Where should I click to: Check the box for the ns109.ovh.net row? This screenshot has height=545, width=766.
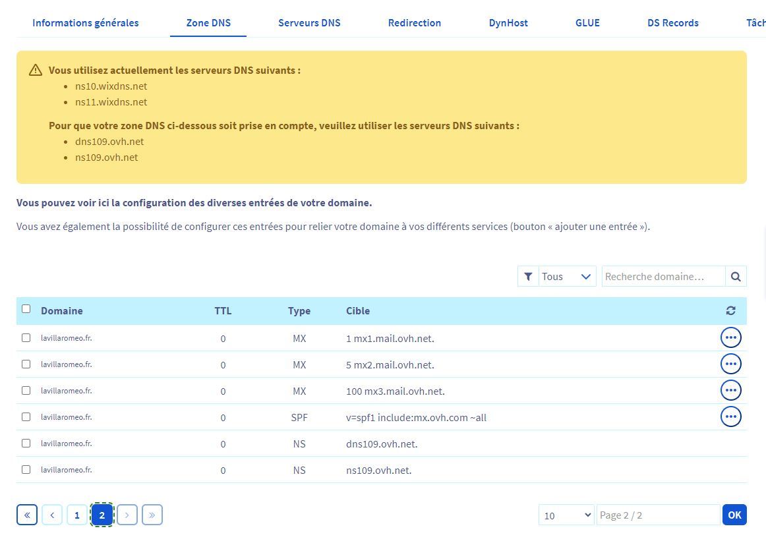26,469
